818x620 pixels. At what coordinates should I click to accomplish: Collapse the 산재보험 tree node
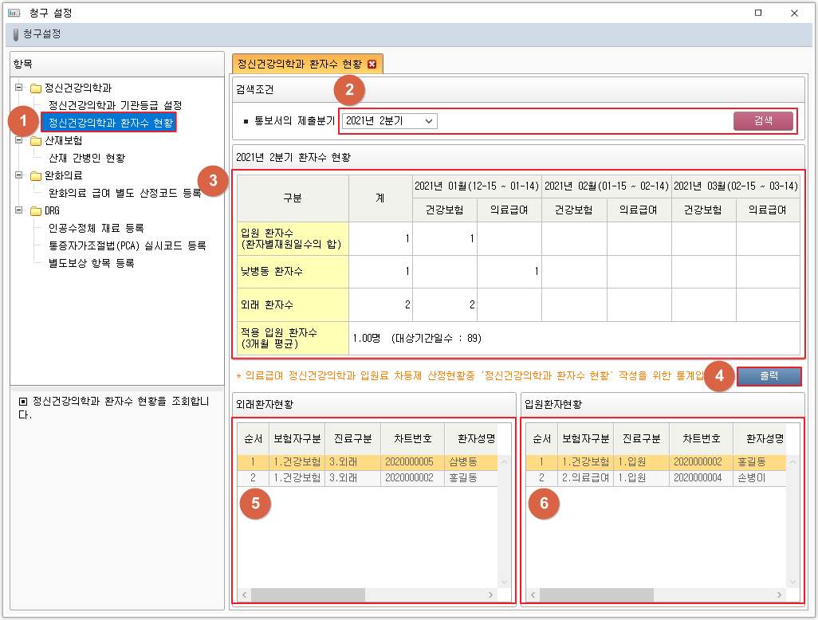click(x=19, y=141)
